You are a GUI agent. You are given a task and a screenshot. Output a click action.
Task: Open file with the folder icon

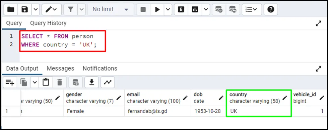tap(11, 9)
